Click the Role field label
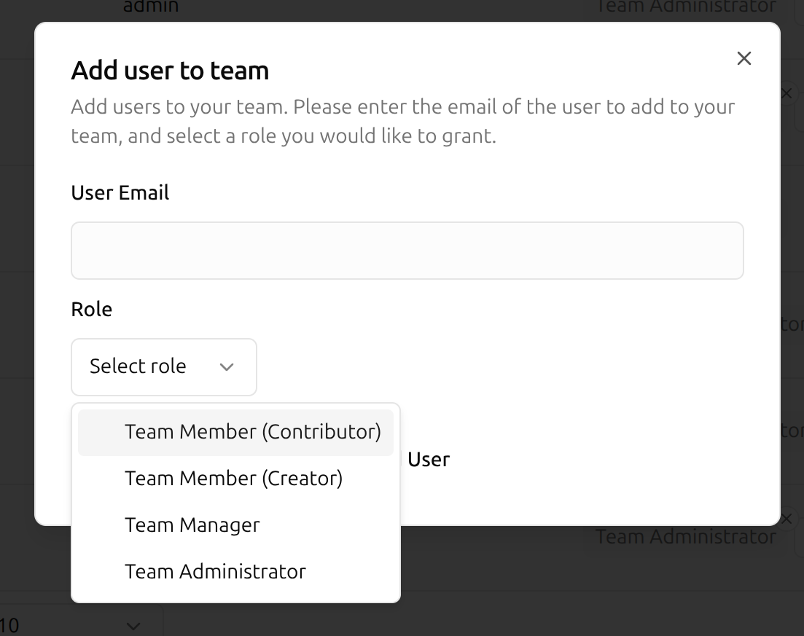This screenshot has height=636, width=804. [92, 310]
